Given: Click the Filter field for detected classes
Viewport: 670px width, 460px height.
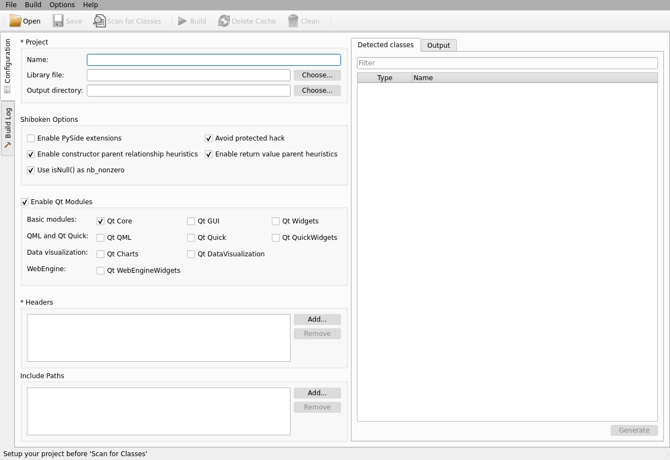Looking at the screenshot, I should click(x=507, y=63).
